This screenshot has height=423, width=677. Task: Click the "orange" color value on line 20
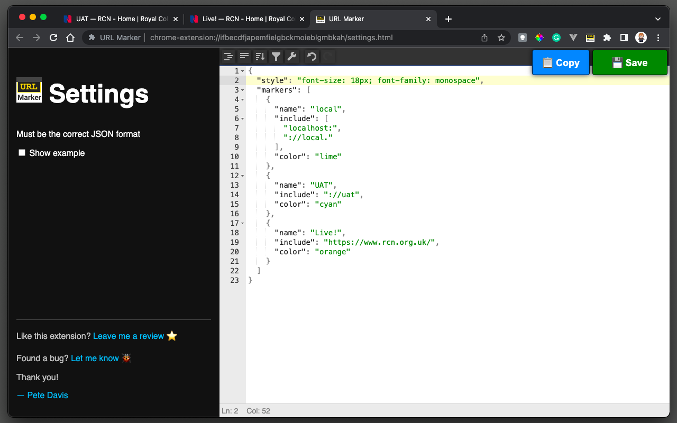point(332,252)
